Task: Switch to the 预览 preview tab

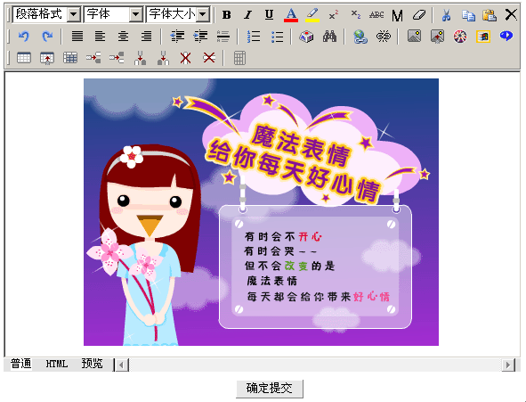Action: pyautogui.click(x=92, y=364)
